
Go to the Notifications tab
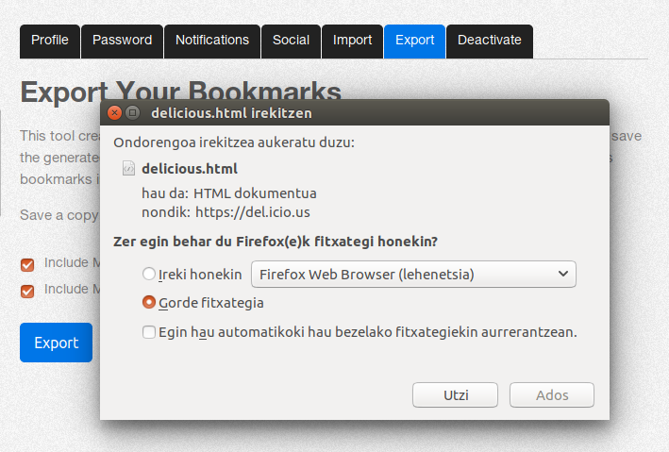click(212, 41)
